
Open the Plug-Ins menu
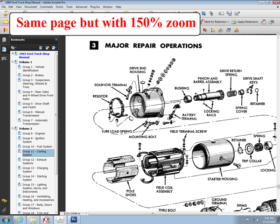pyautogui.click(x=95, y=7)
